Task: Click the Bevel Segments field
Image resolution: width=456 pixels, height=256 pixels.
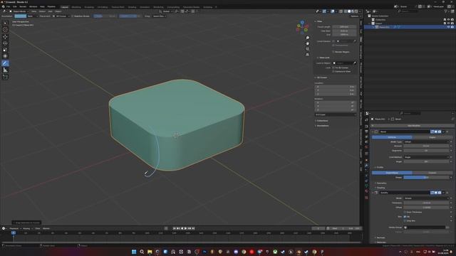Action: point(426,151)
